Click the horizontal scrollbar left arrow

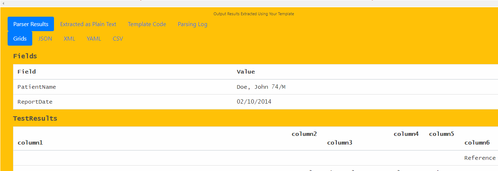[3, 3]
